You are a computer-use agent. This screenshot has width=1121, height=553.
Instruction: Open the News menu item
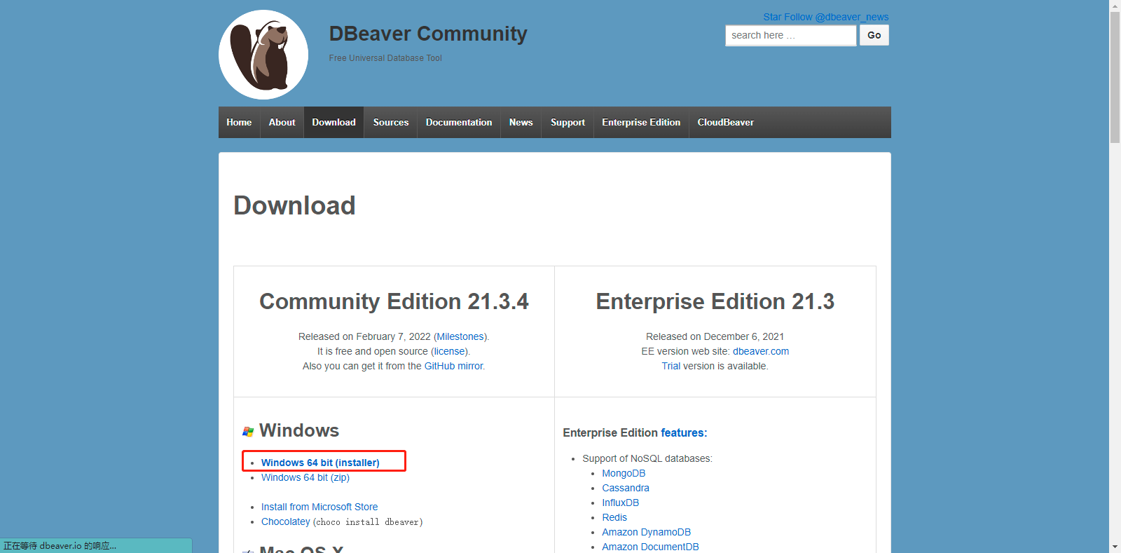click(x=521, y=122)
